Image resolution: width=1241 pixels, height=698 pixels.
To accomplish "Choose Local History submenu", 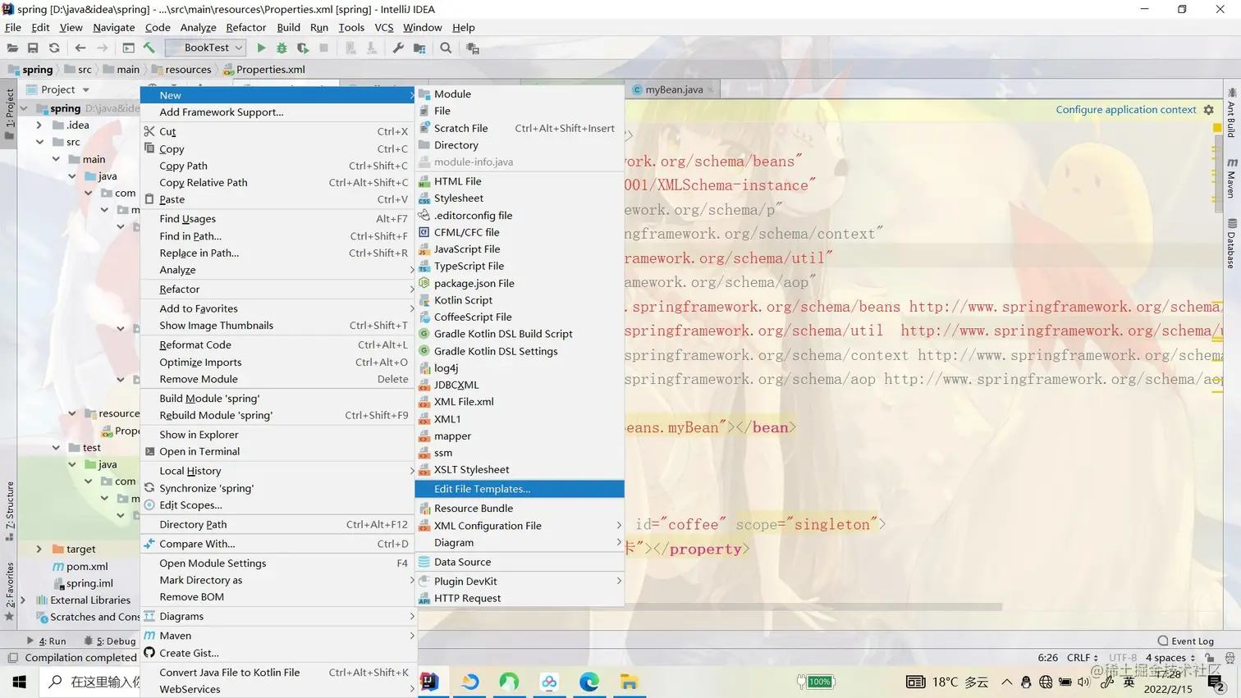I will pyautogui.click(x=278, y=471).
